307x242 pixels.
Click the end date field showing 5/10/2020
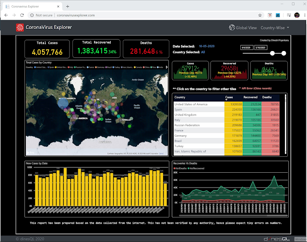(x=261, y=48)
